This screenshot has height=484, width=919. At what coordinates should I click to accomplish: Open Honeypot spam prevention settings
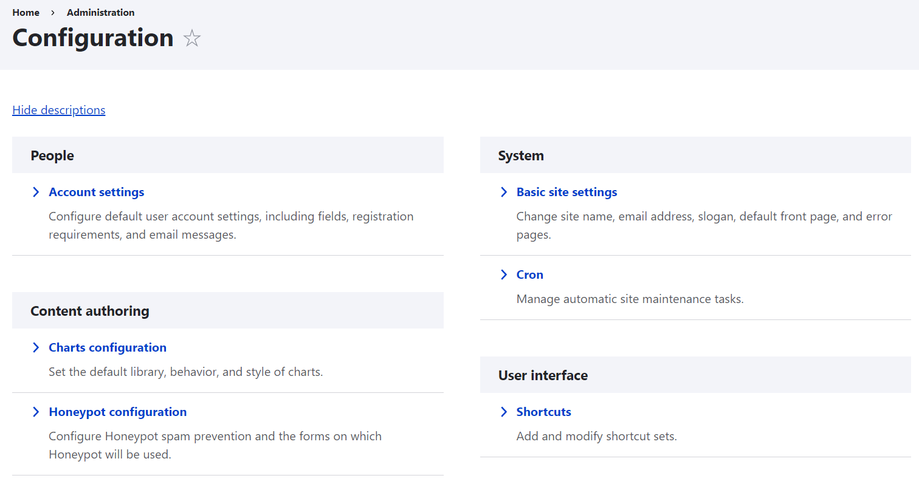pos(117,412)
